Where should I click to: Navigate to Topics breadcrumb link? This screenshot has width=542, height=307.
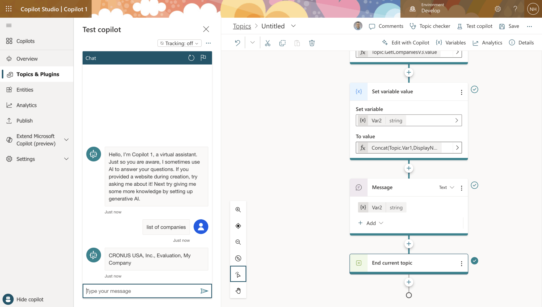(x=242, y=26)
